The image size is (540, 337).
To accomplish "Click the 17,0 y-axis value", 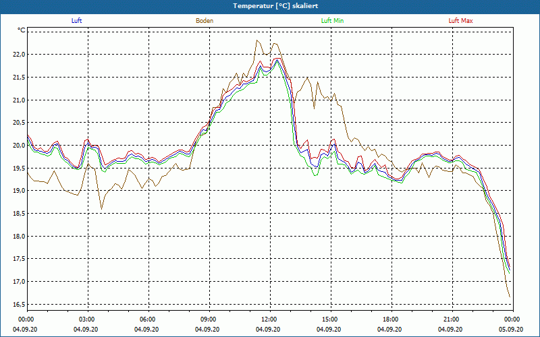I will coord(20,282).
